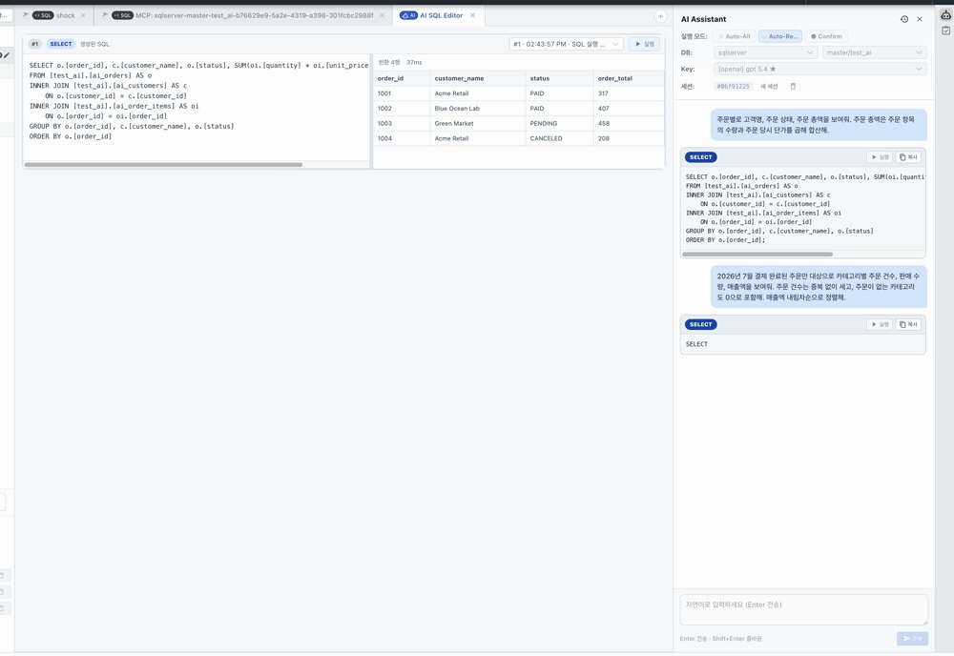Screen dimensions: 954x656
Task: Open the clipboard checklist sidebar icon
Action: (x=945, y=31)
